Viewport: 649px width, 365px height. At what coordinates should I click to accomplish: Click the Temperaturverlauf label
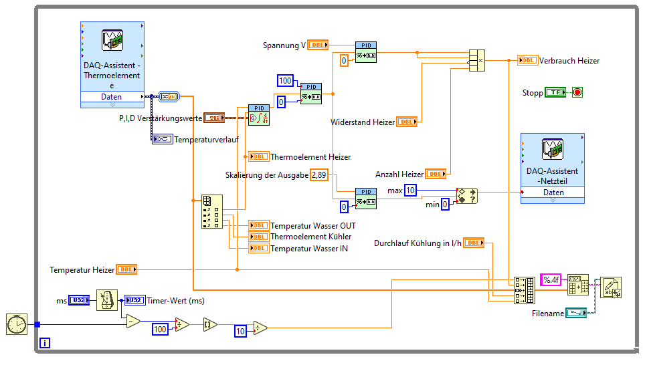click(x=206, y=140)
